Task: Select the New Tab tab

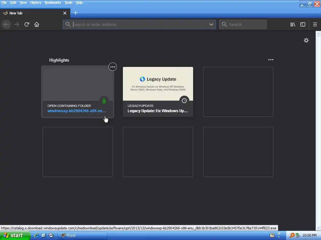Action: [35, 13]
